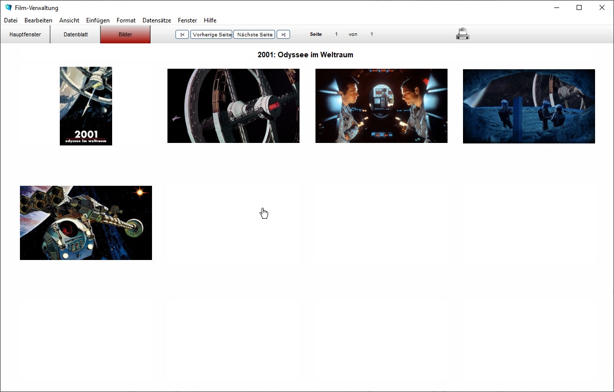Open the Format menu
The width and height of the screenshot is (614, 392).
click(x=126, y=20)
